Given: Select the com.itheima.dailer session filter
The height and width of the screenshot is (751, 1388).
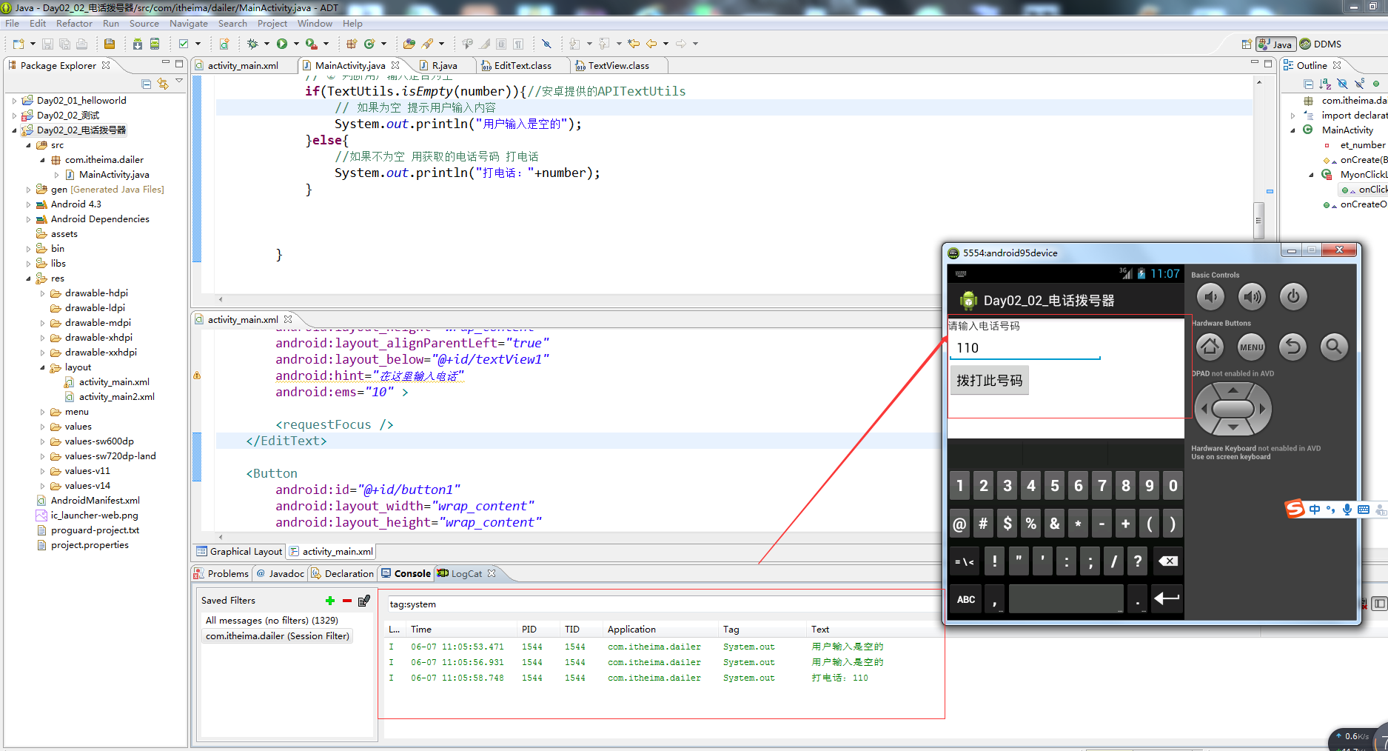Looking at the screenshot, I should 278,636.
